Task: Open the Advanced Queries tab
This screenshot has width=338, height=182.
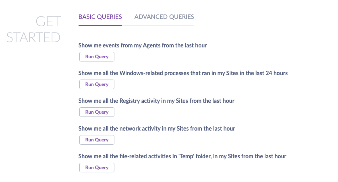Action: pos(164,17)
